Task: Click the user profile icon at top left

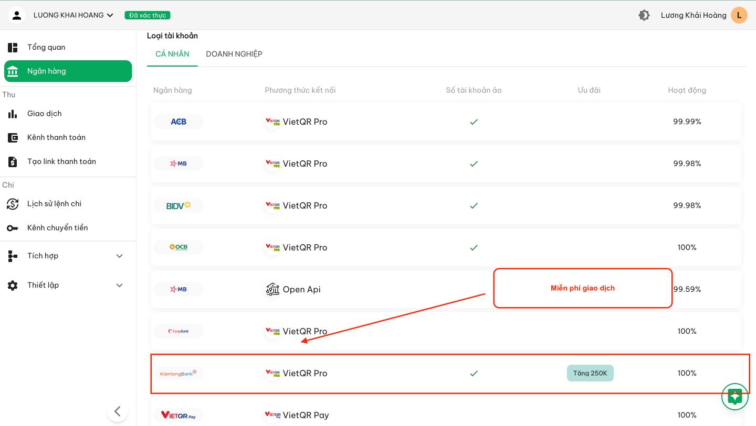Action: [17, 15]
